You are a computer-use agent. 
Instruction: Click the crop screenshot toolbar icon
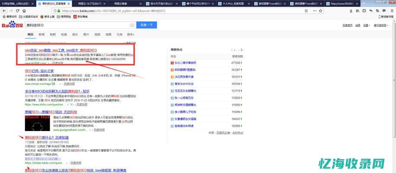point(377,11)
